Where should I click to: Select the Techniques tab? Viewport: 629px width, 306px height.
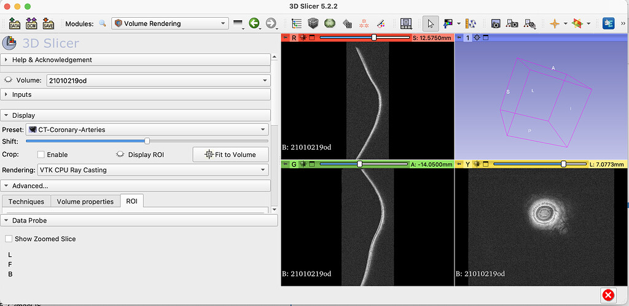tap(26, 201)
